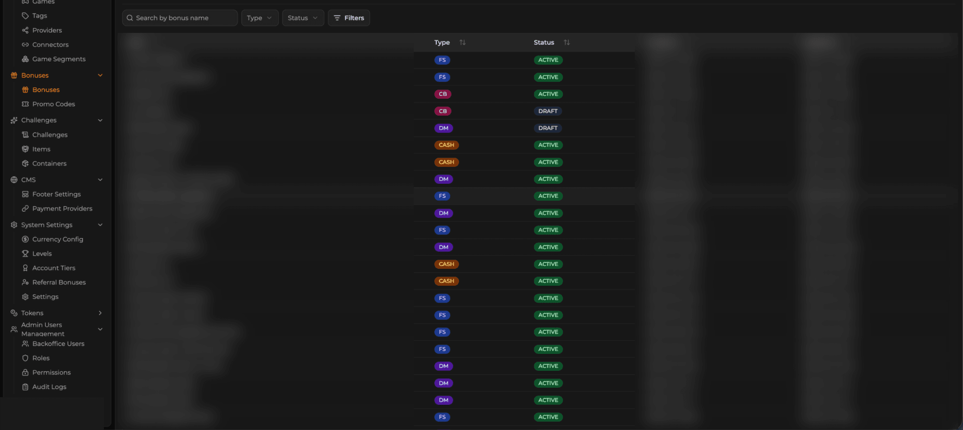The width and height of the screenshot is (963, 430).
Task: Collapse the Bonuses sidebar section chevron
Action: click(100, 75)
